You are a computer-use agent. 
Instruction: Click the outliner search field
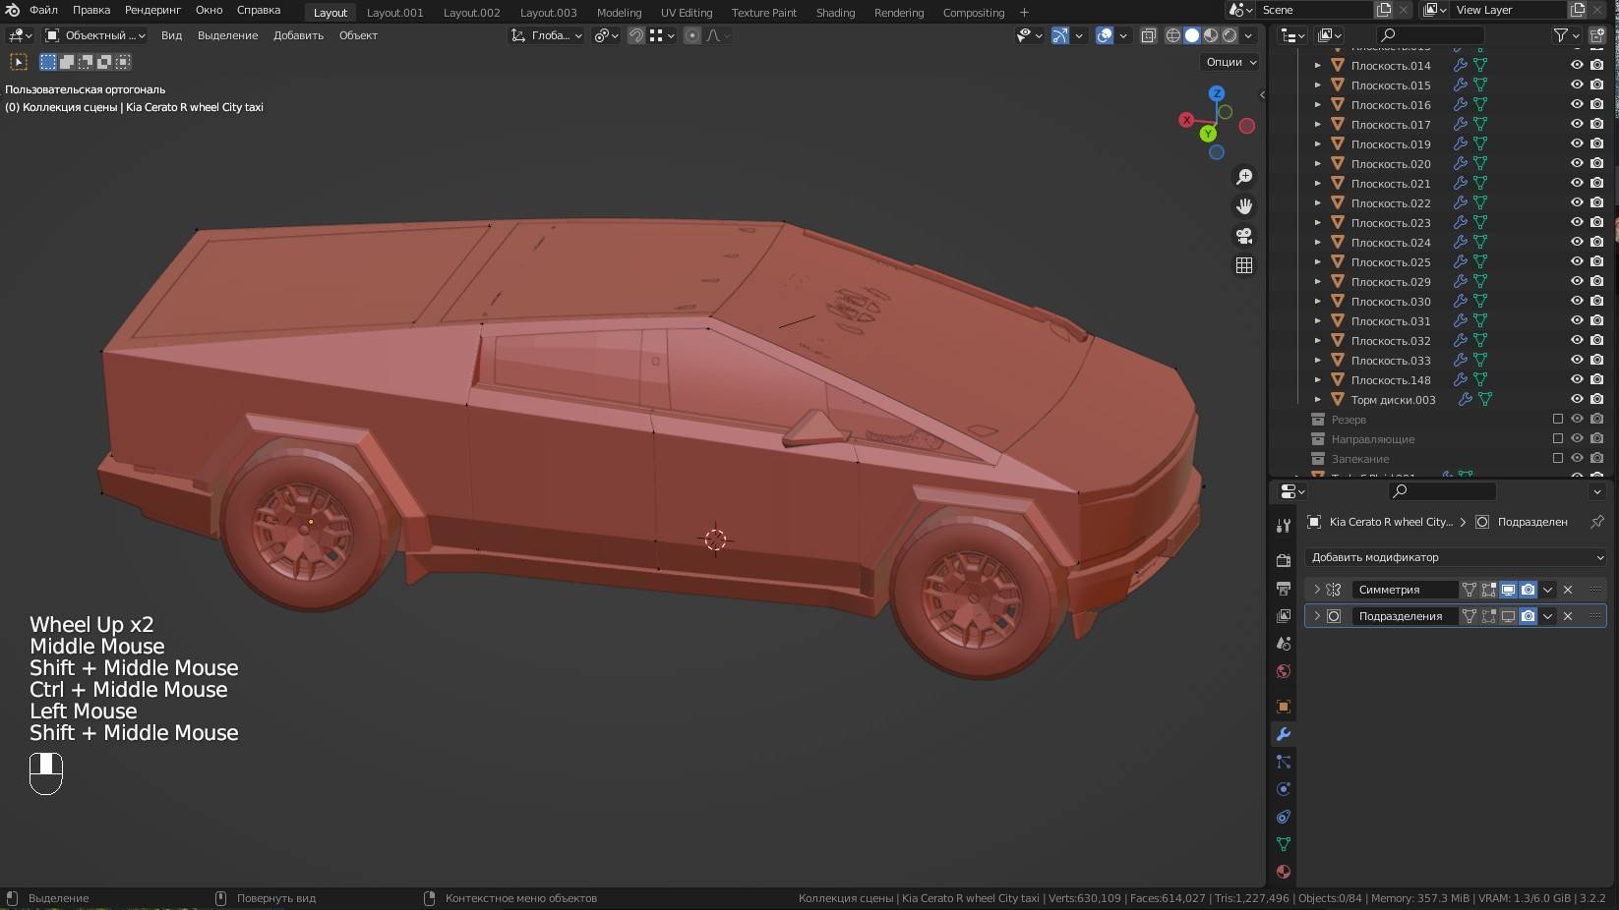pyautogui.click(x=1428, y=35)
